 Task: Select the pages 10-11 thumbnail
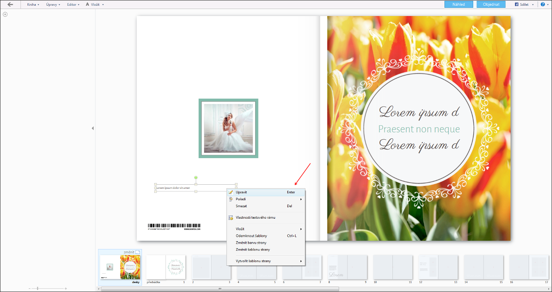tap(393, 267)
